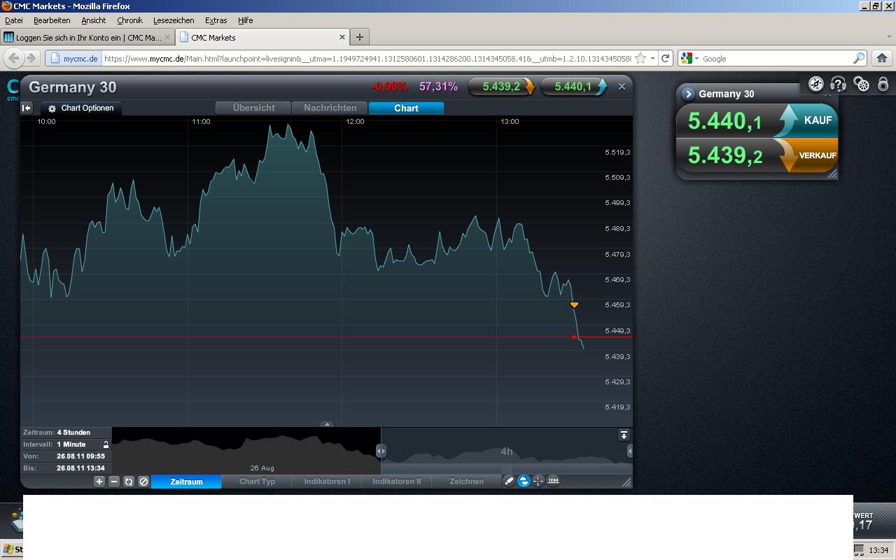
Task: Open the URL history dropdown arrow
Action: (x=652, y=58)
